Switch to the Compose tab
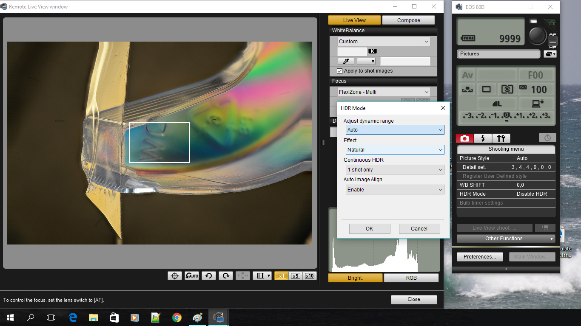The image size is (581, 326). pos(408,20)
